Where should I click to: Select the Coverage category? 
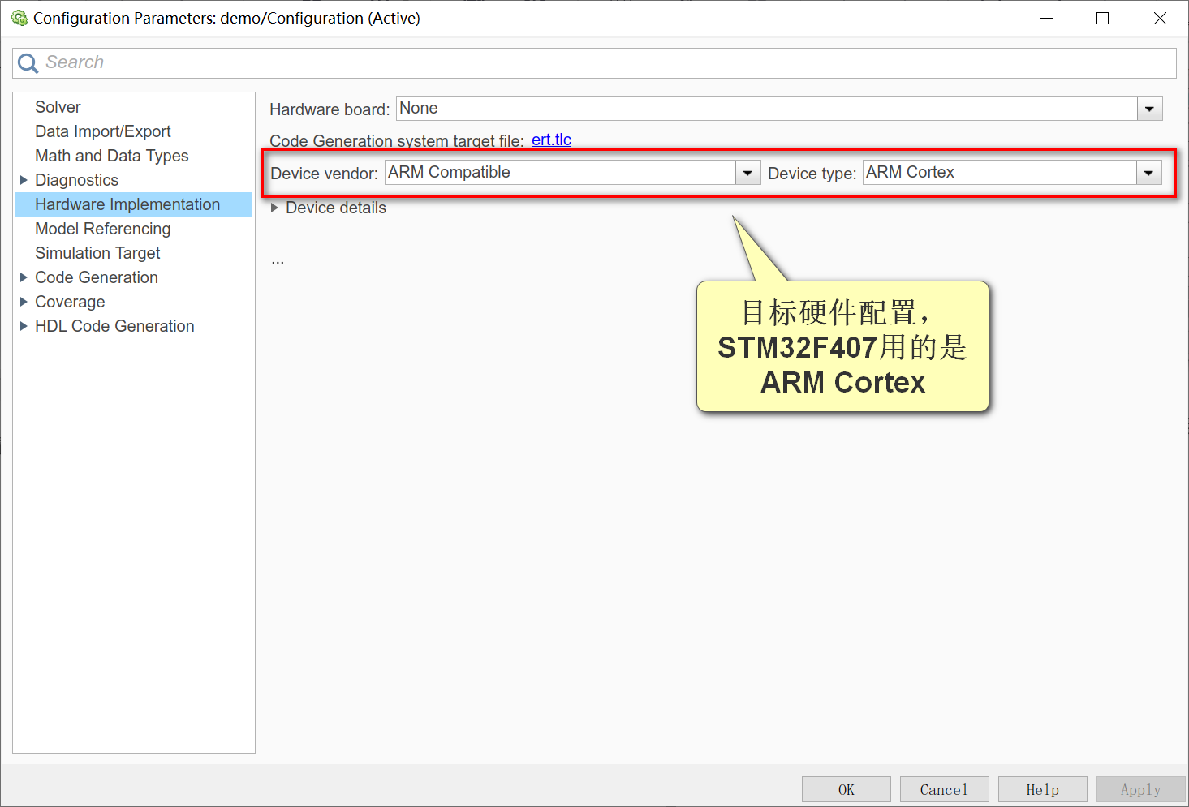pyautogui.click(x=70, y=302)
